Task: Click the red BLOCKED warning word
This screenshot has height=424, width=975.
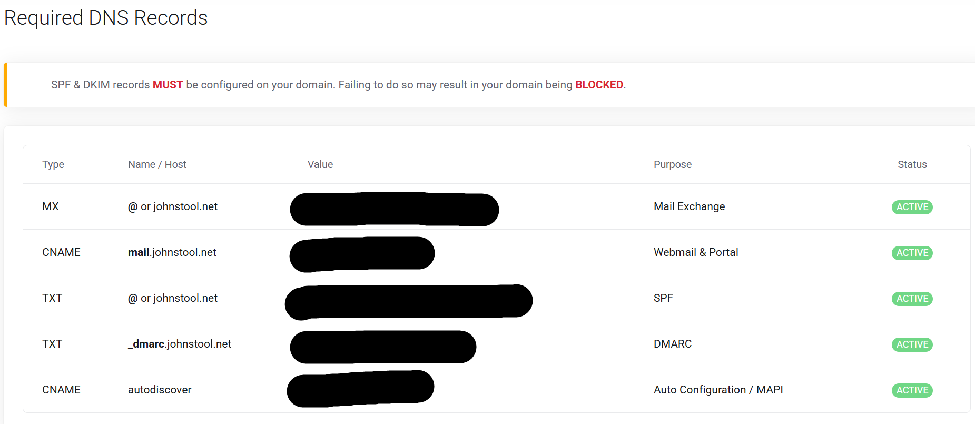Action: [x=599, y=85]
